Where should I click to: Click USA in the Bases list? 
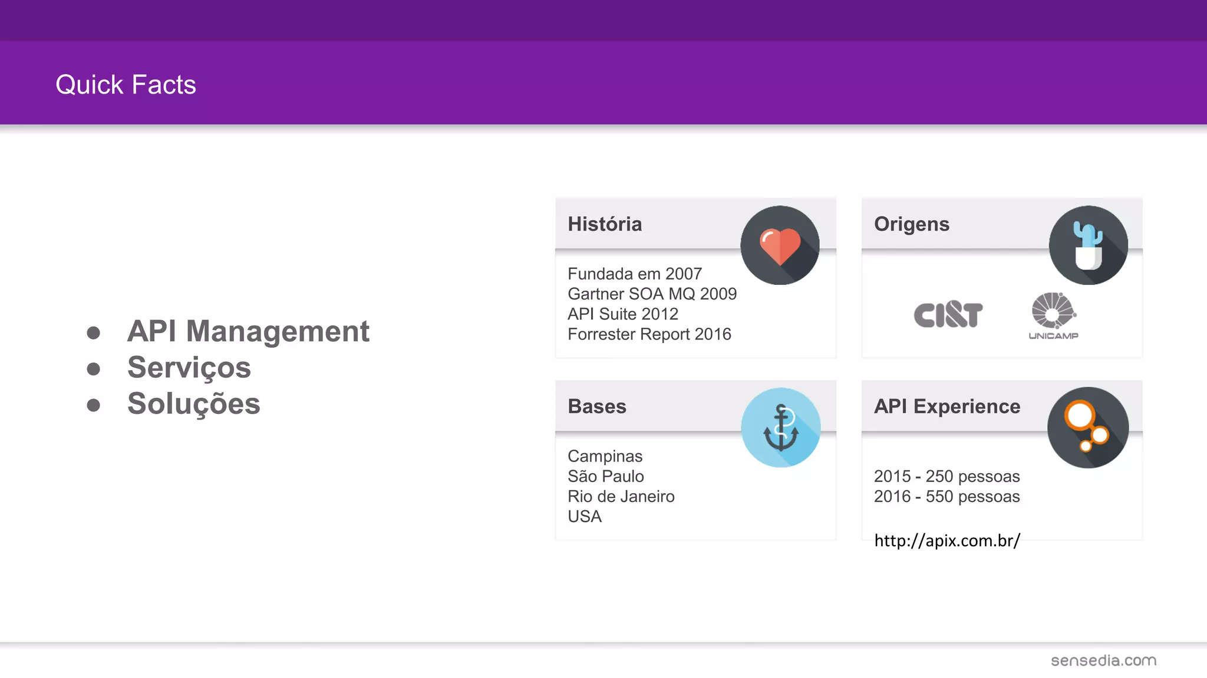(x=585, y=516)
